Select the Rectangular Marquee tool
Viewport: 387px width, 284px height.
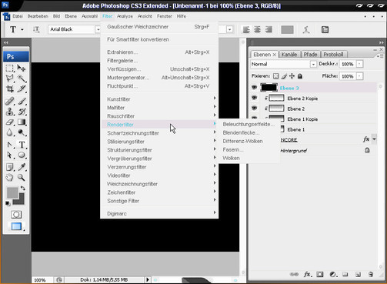click(10, 68)
